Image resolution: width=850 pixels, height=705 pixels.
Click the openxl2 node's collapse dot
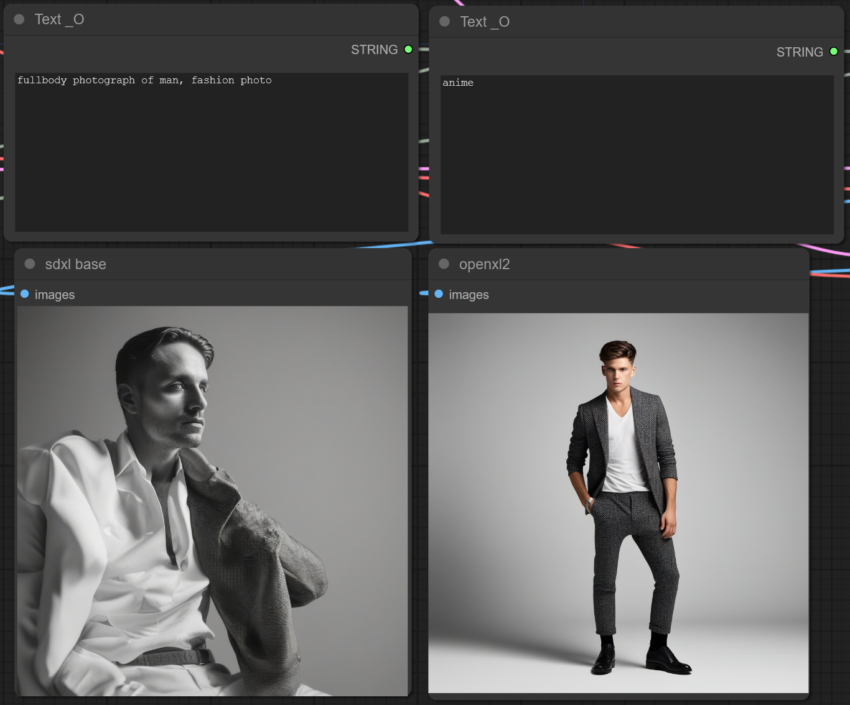click(444, 264)
